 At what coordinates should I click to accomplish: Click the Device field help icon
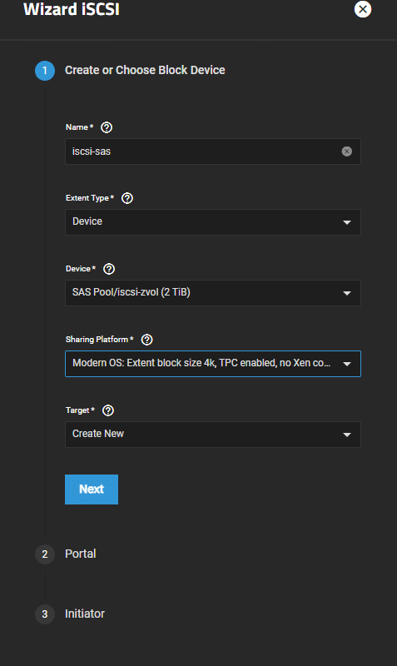109,269
